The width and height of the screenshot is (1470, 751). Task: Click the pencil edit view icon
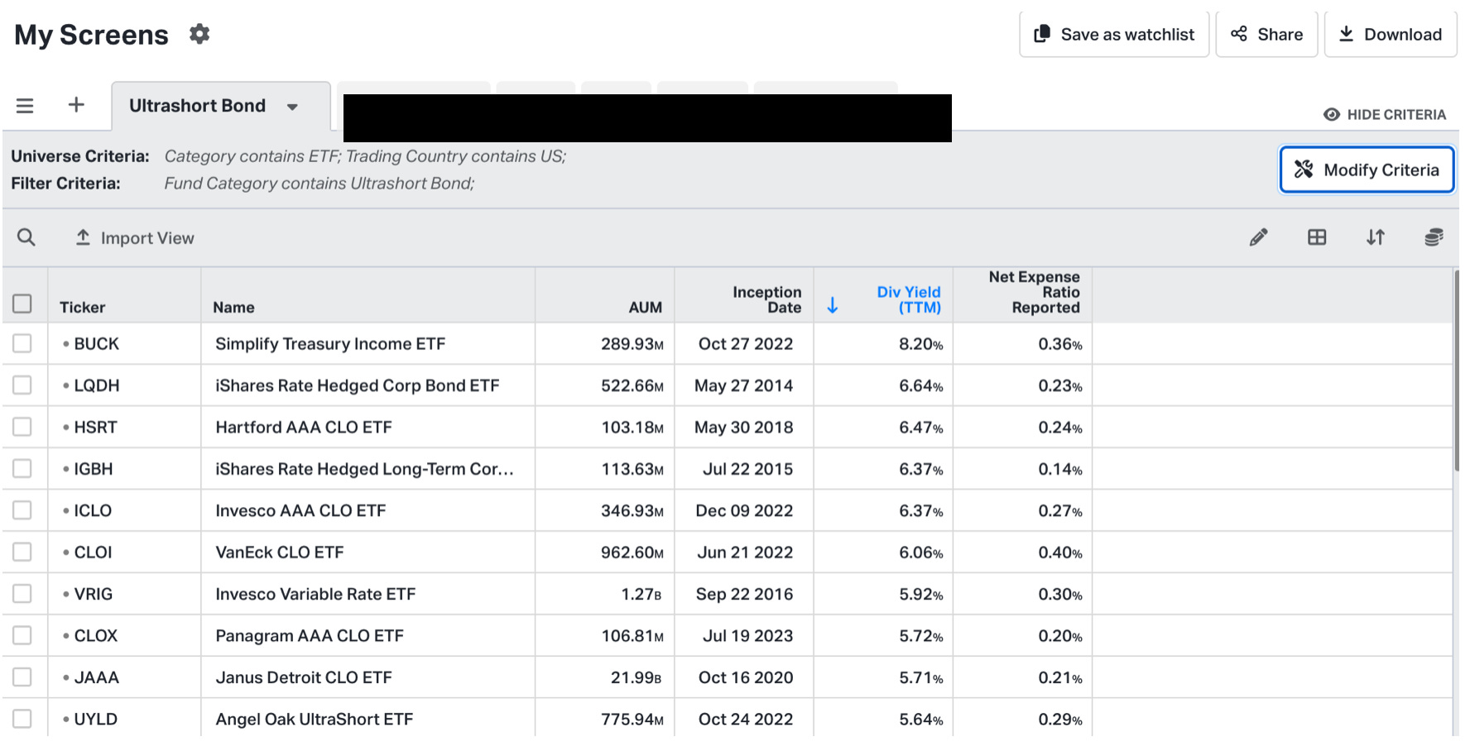tap(1258, 237)
